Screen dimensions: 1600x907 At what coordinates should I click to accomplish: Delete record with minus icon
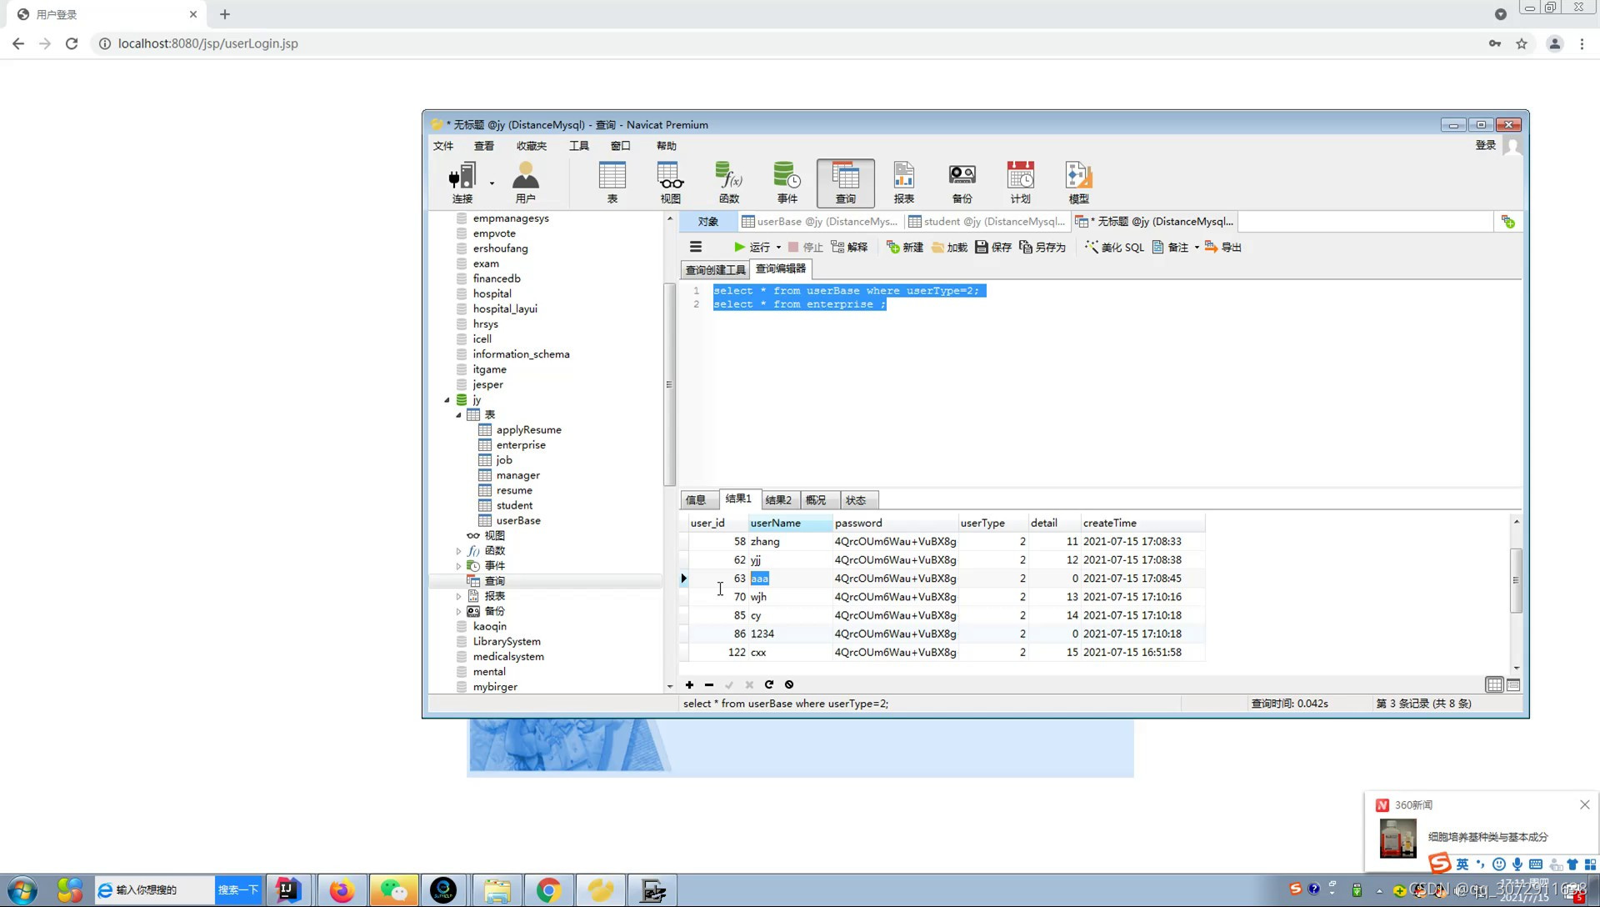click(x=709, y=684)
